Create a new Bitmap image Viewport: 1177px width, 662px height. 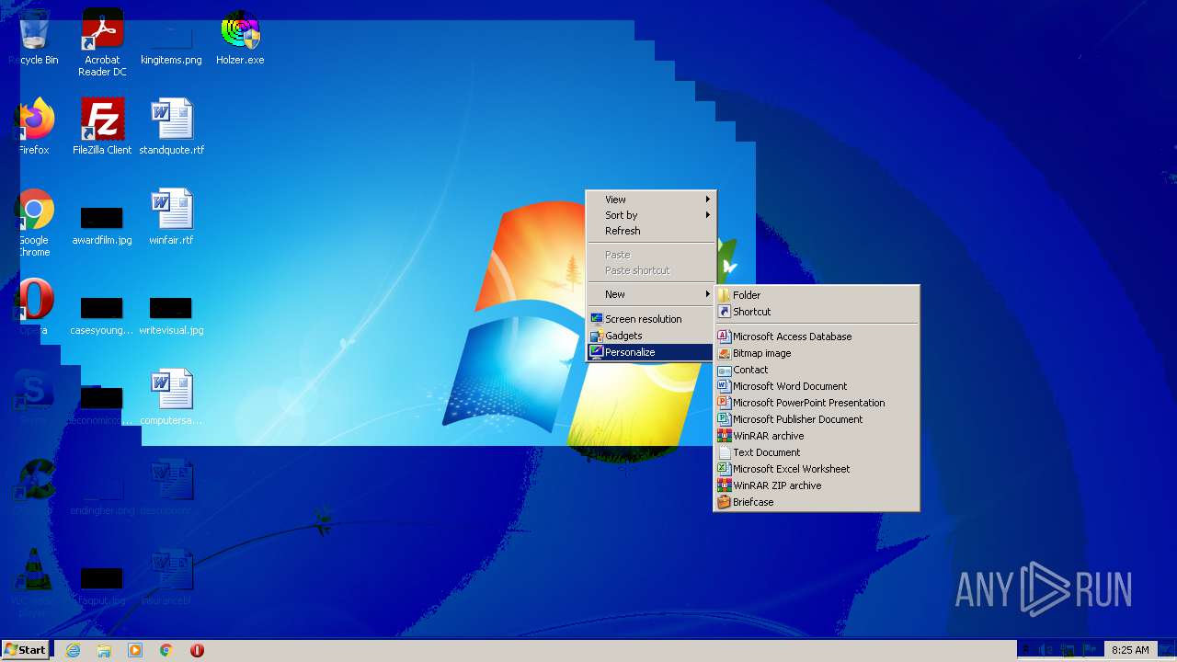click(x=817, y=353)
